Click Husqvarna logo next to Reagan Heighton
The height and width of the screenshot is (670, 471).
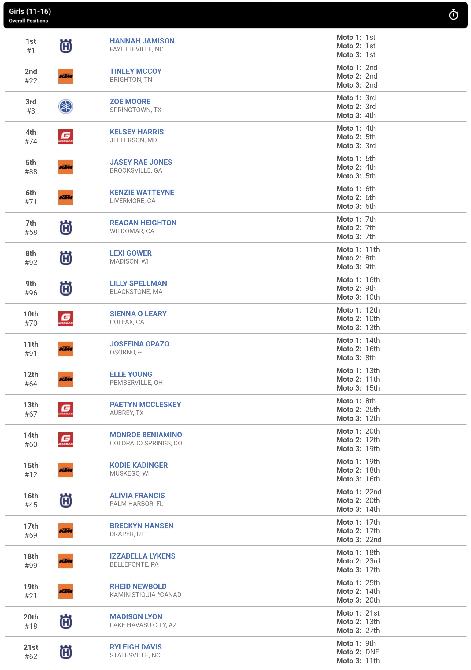pos(66,228)
